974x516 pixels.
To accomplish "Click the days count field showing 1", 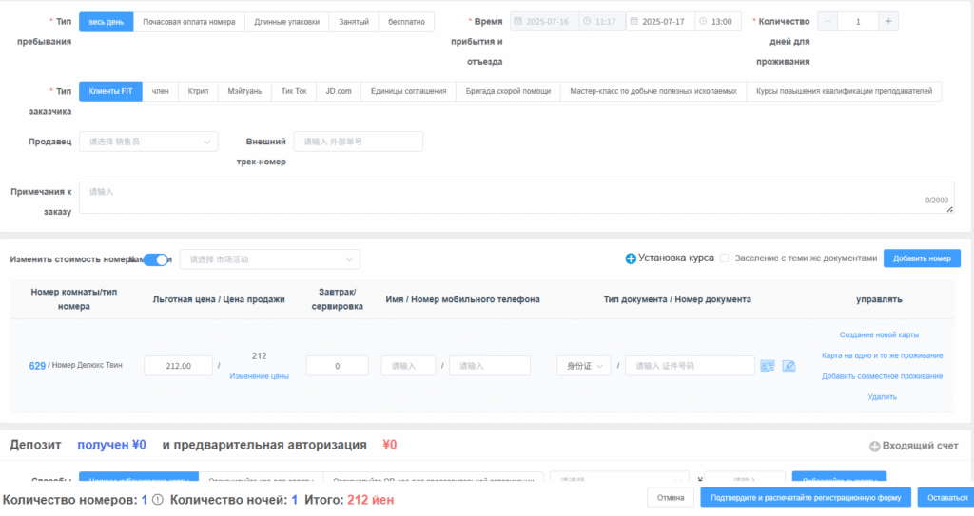I will point(858,22).
